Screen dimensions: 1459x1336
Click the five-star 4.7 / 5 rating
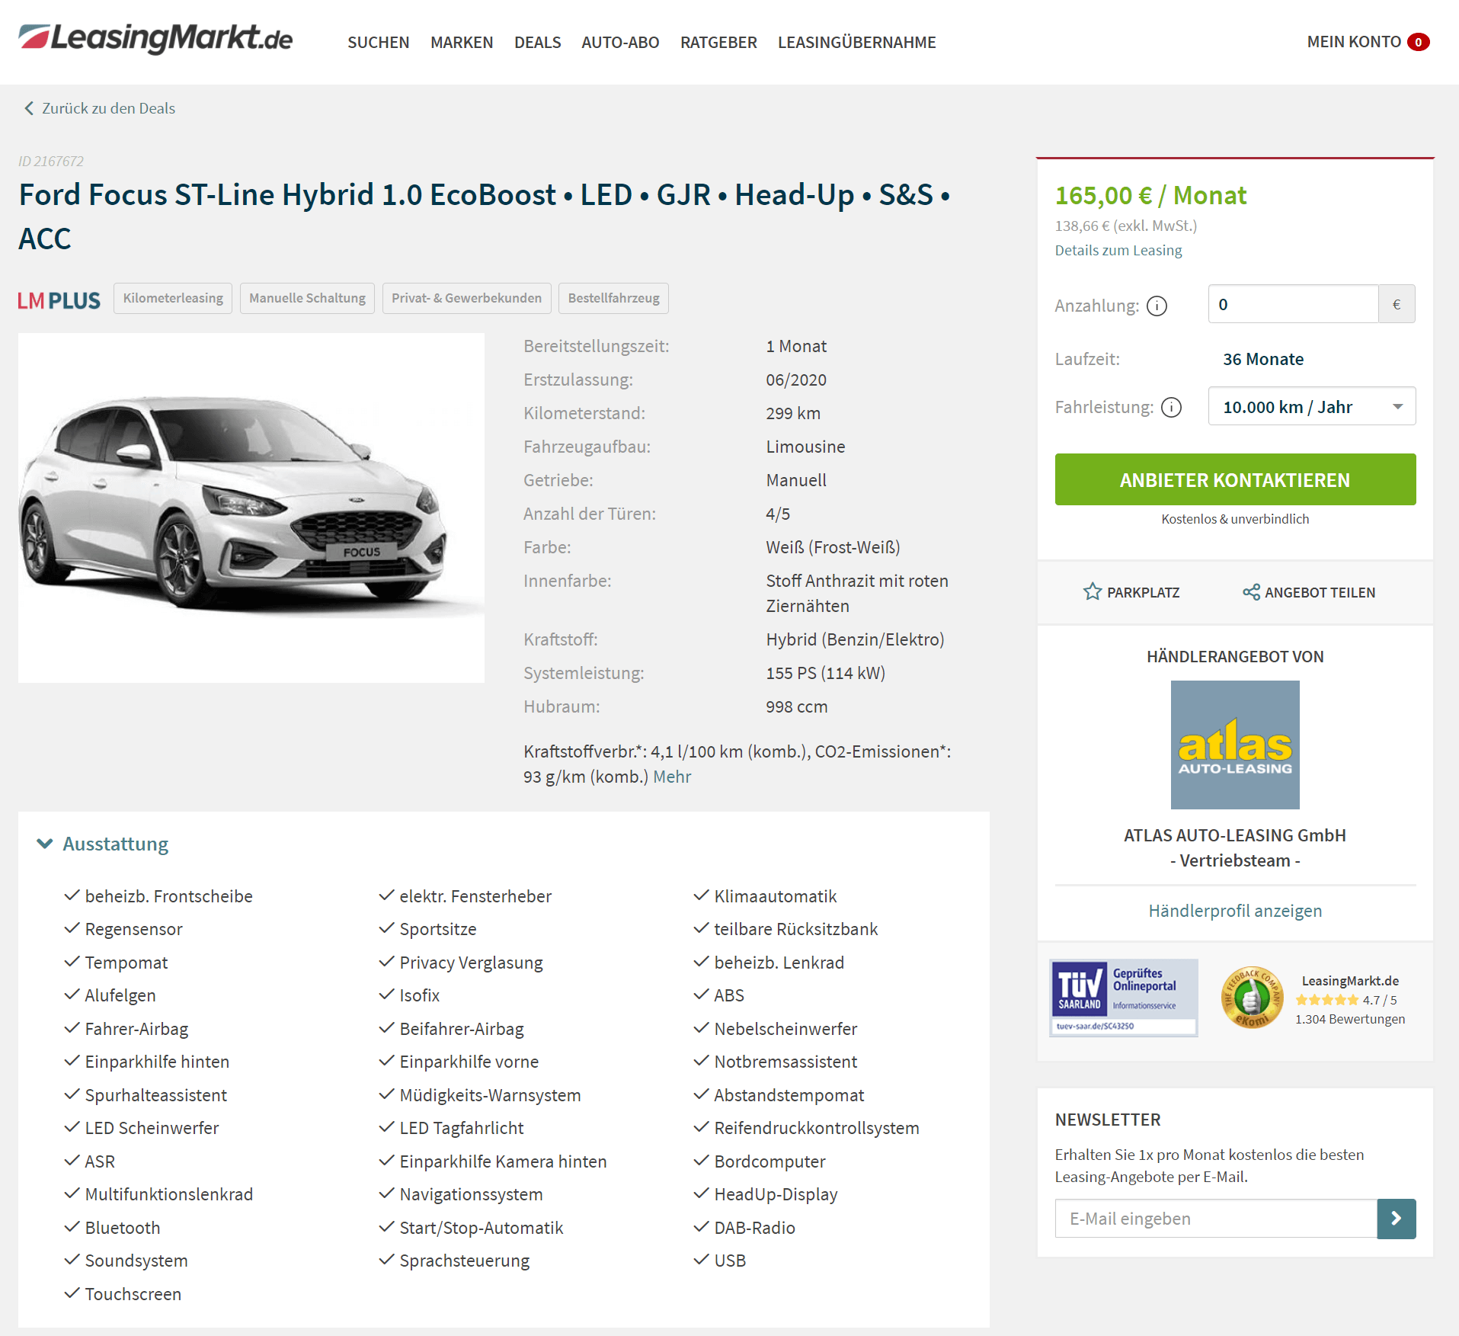coord(1346,1000)
